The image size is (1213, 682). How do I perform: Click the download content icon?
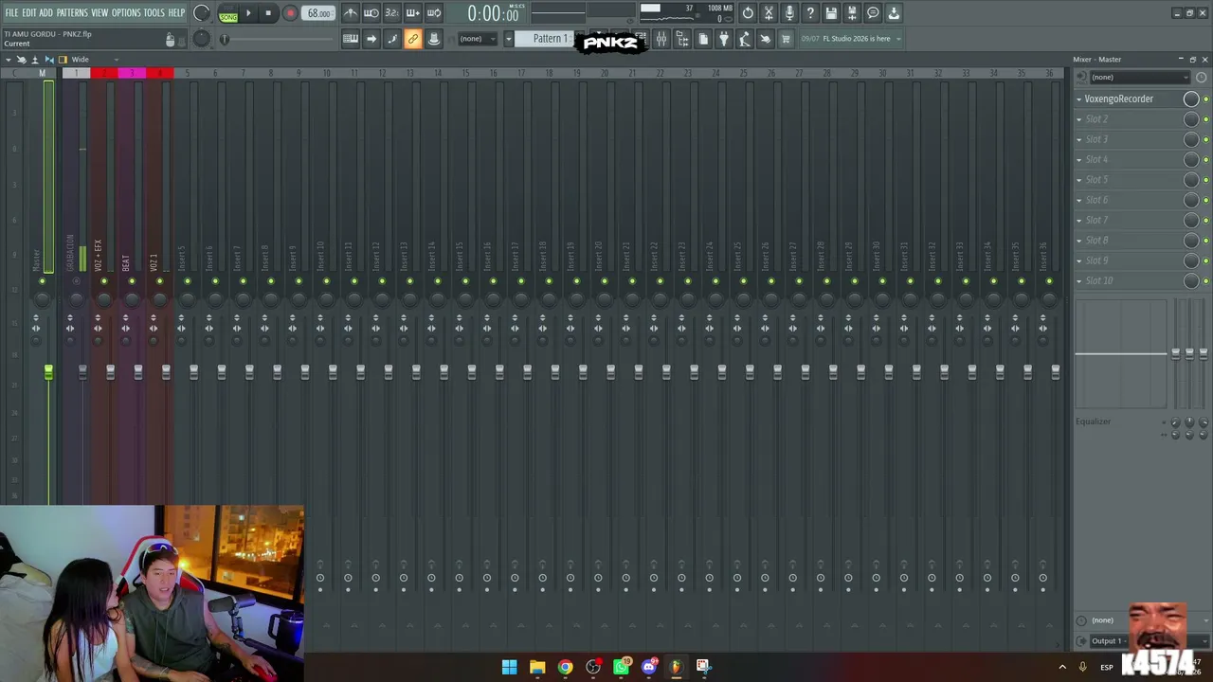(x=894, y=13)
